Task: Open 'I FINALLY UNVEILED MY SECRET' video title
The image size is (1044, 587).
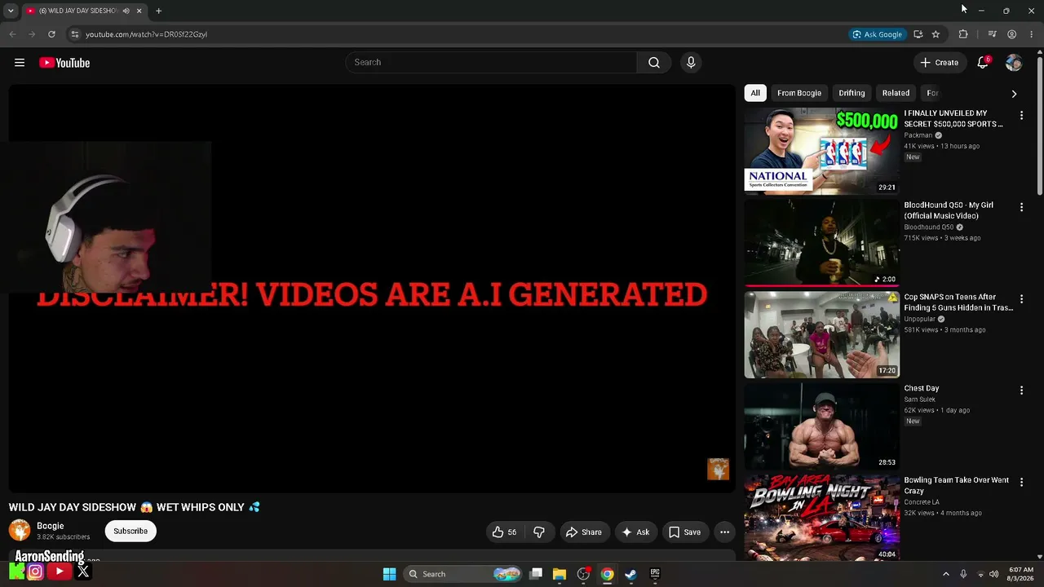Action: pos(953,119)
